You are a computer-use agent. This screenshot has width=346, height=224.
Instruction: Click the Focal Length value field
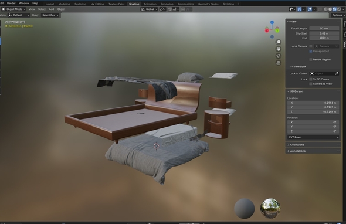(x=324, y=29)
